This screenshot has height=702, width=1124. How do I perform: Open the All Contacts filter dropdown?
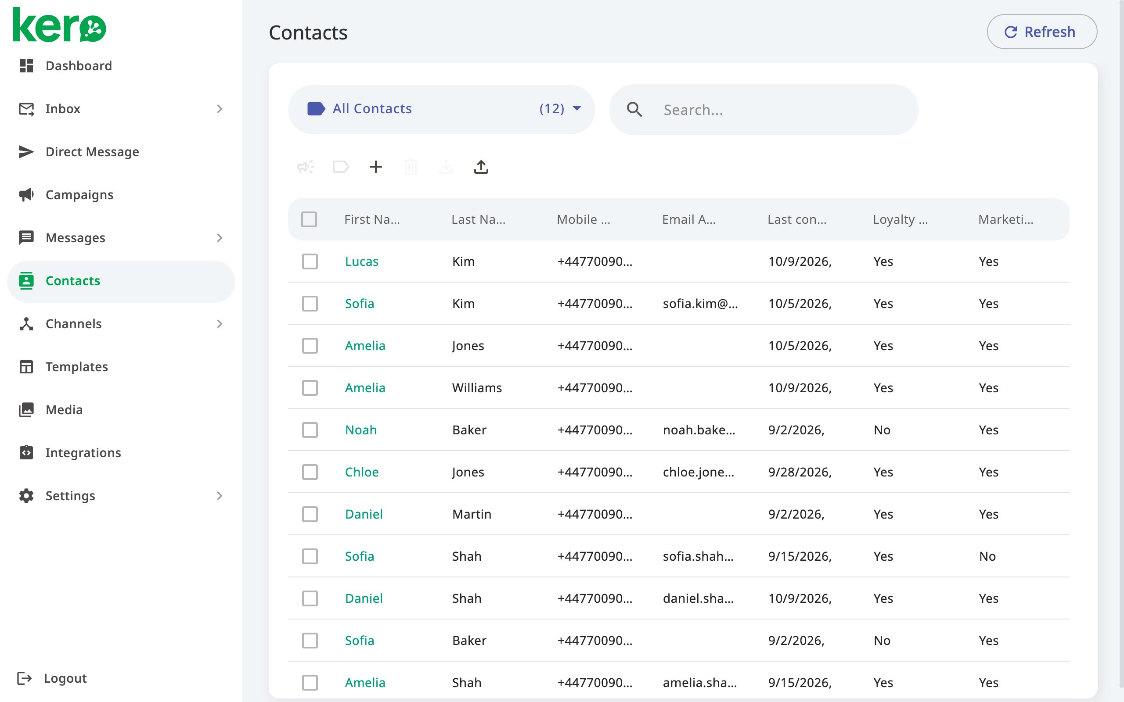pos(442,109)
